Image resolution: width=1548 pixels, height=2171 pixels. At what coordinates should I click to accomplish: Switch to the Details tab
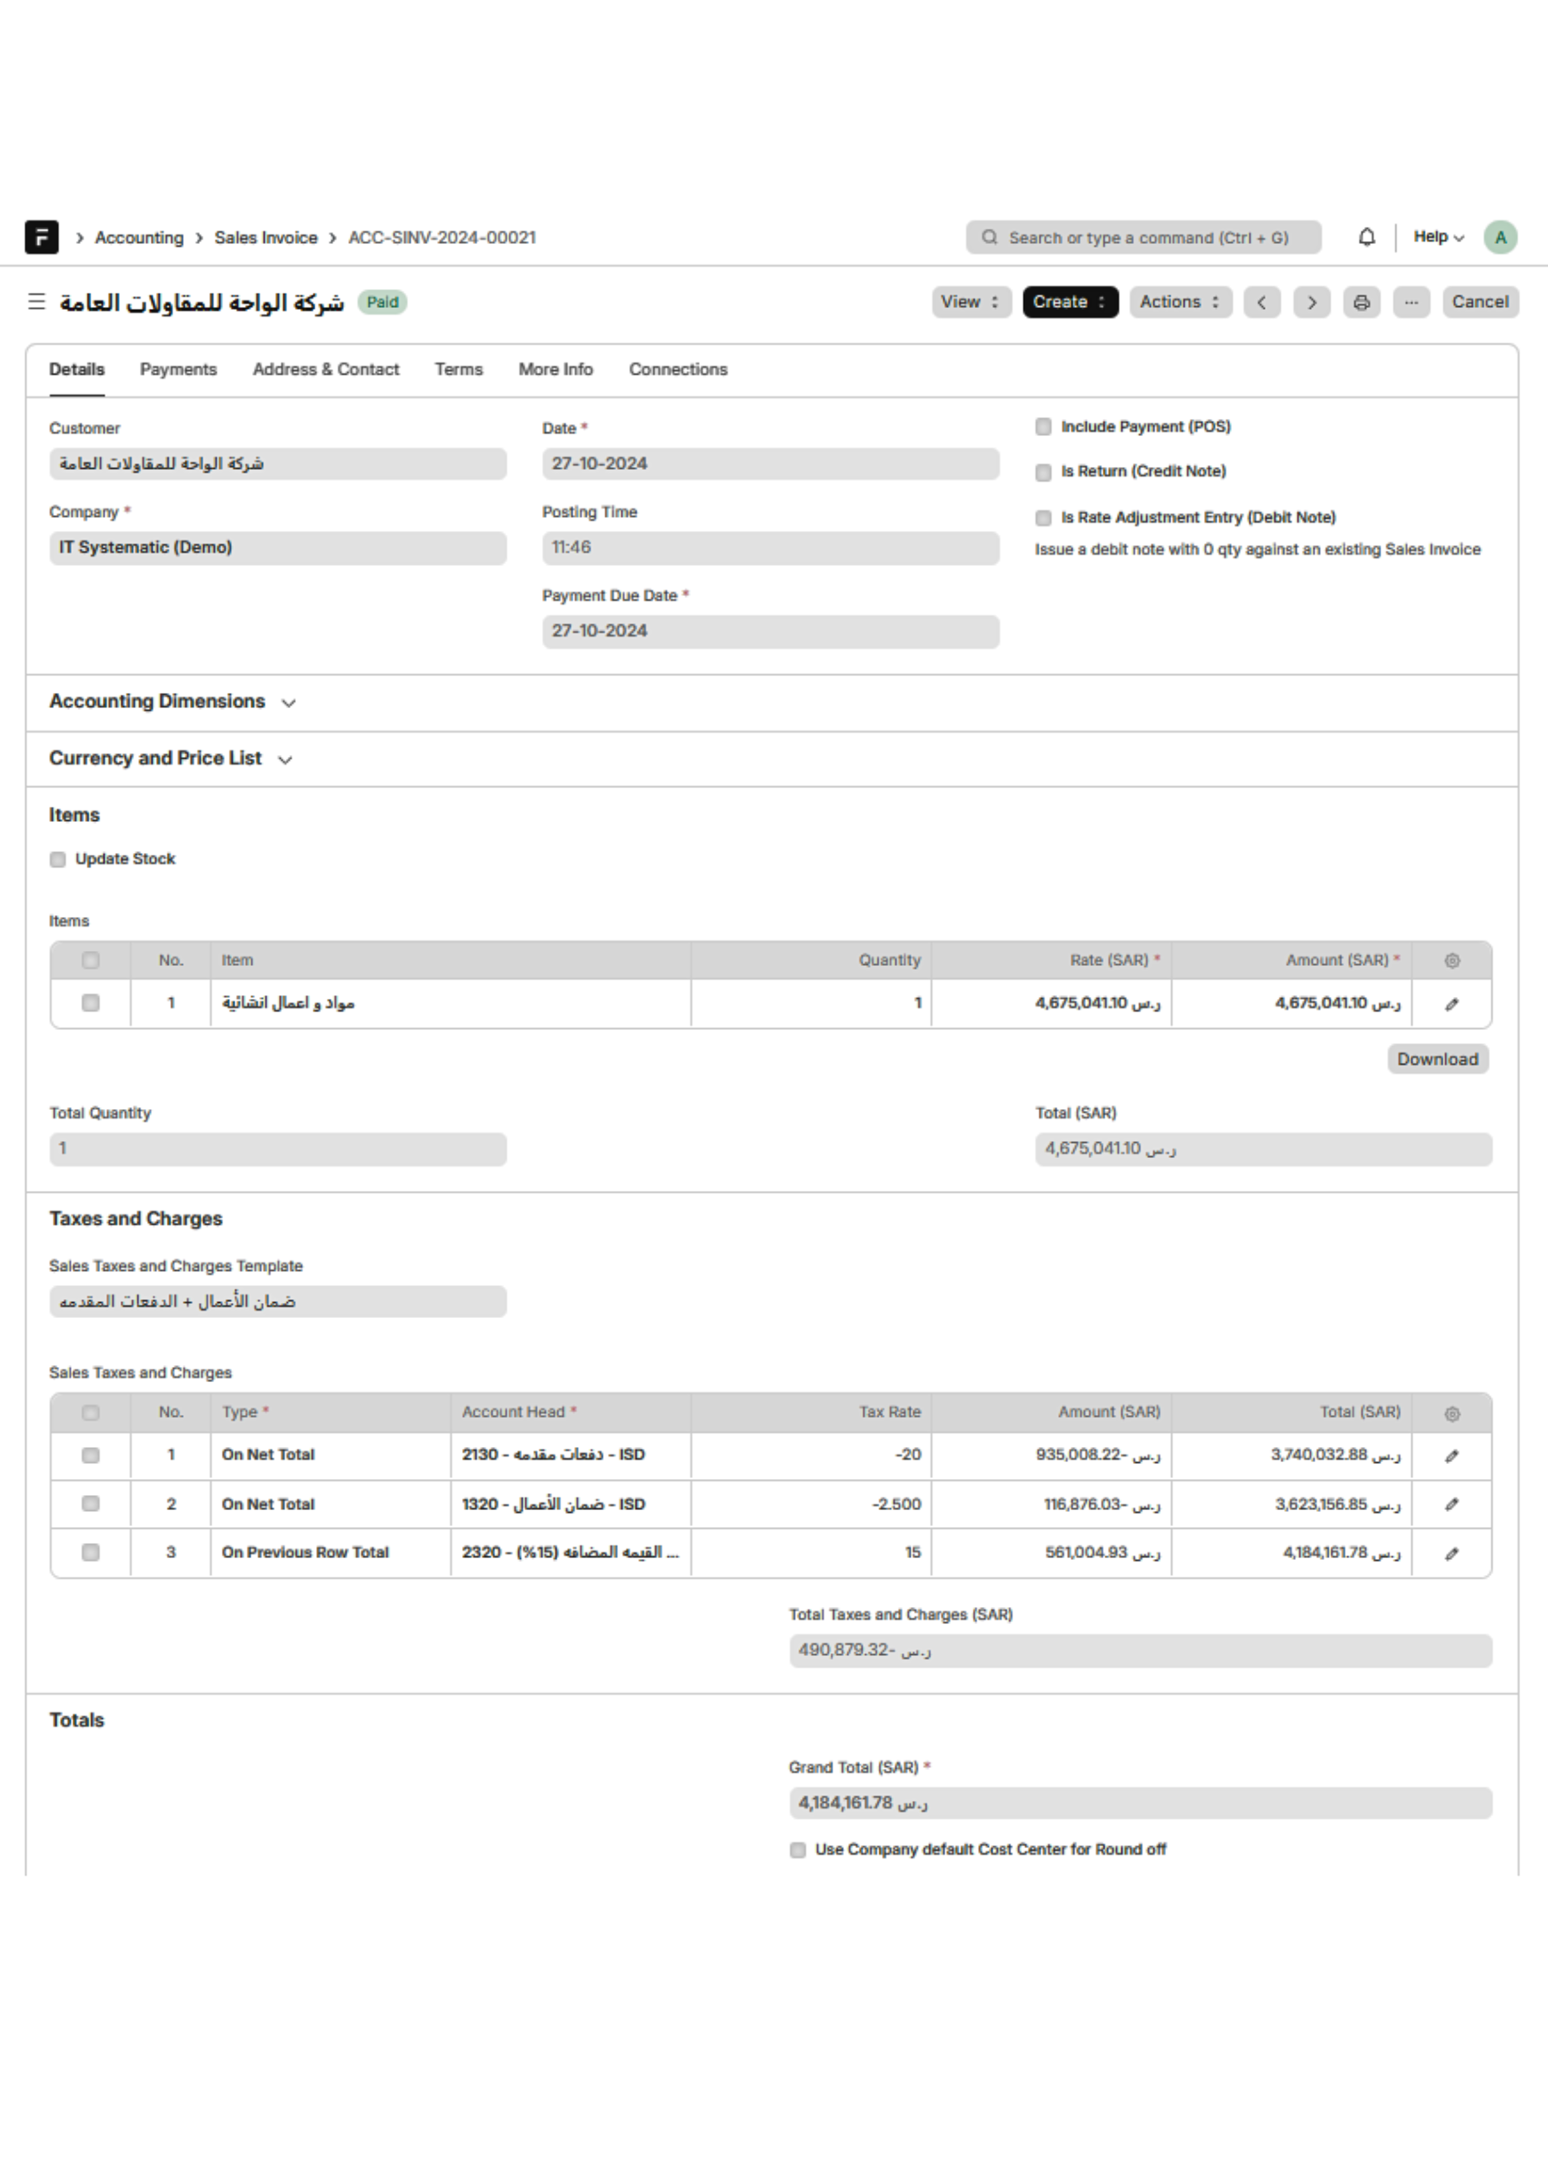(x=76, y=369)
